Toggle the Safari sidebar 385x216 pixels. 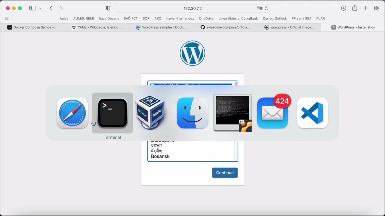pos(32,8)
